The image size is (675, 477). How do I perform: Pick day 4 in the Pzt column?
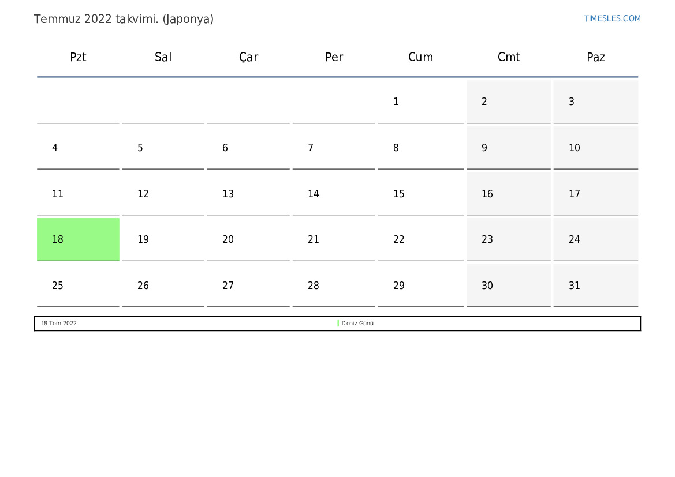tap(78, 148)
